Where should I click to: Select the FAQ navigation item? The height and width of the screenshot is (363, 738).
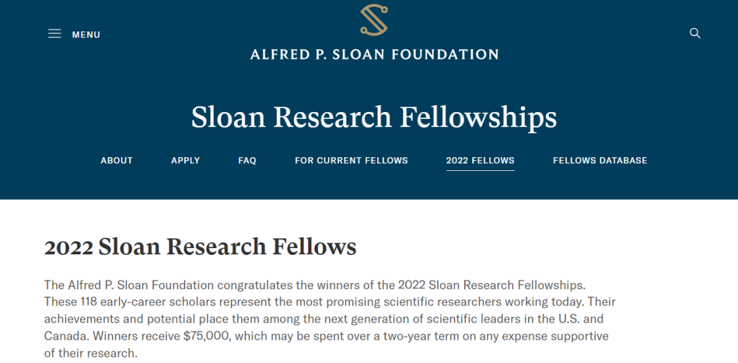coord(247,161)
